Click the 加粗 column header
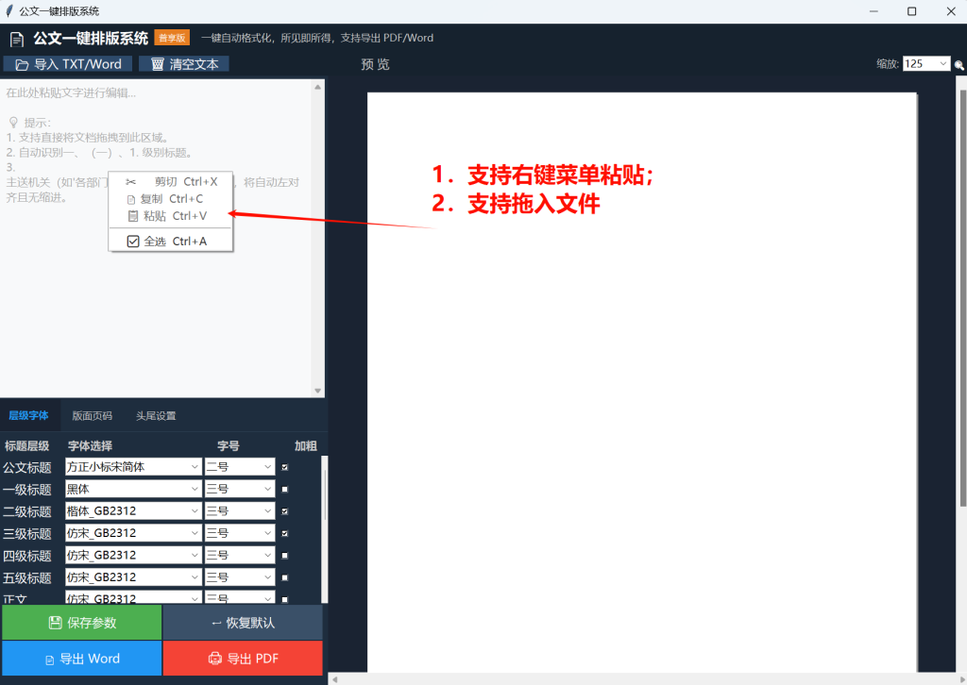Screen dimensions: 967x685 (306, 446)
